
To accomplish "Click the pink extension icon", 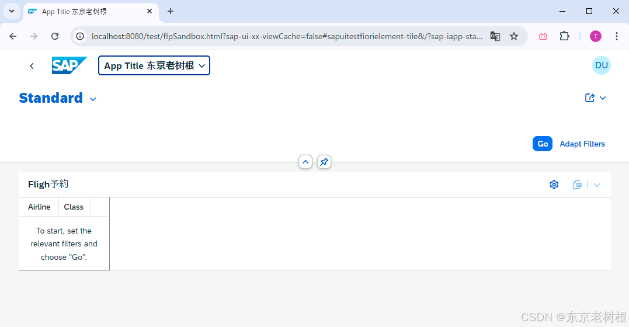I will click(x=543, y=36).
